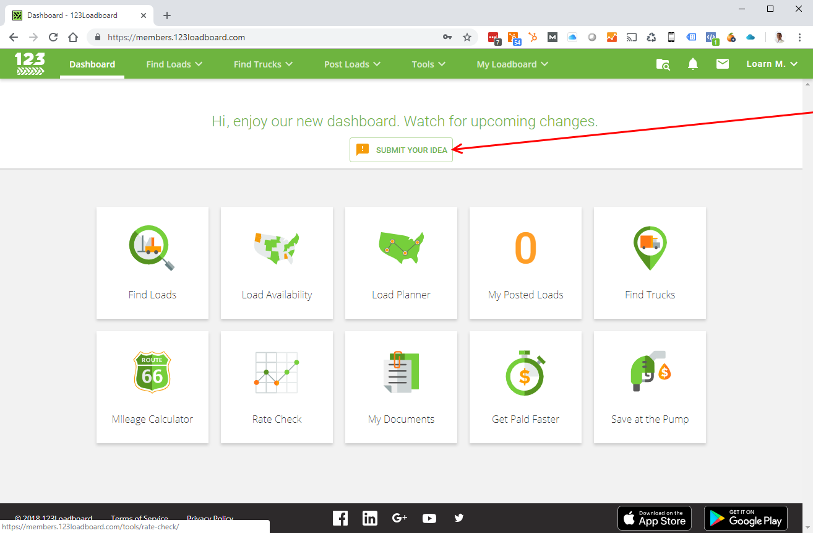Screen dimensions: 813x533
Task: Open the black M extension icon
Action: pyautogui.click(x=553, y=37)
